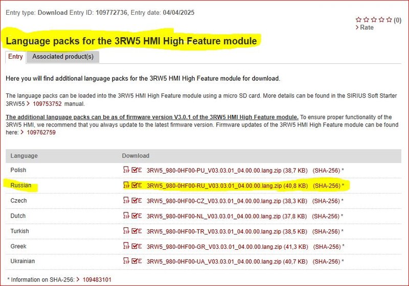The image size is (409, 286).
Task: Click the Czech language cell
Action: tap(18, 201)
